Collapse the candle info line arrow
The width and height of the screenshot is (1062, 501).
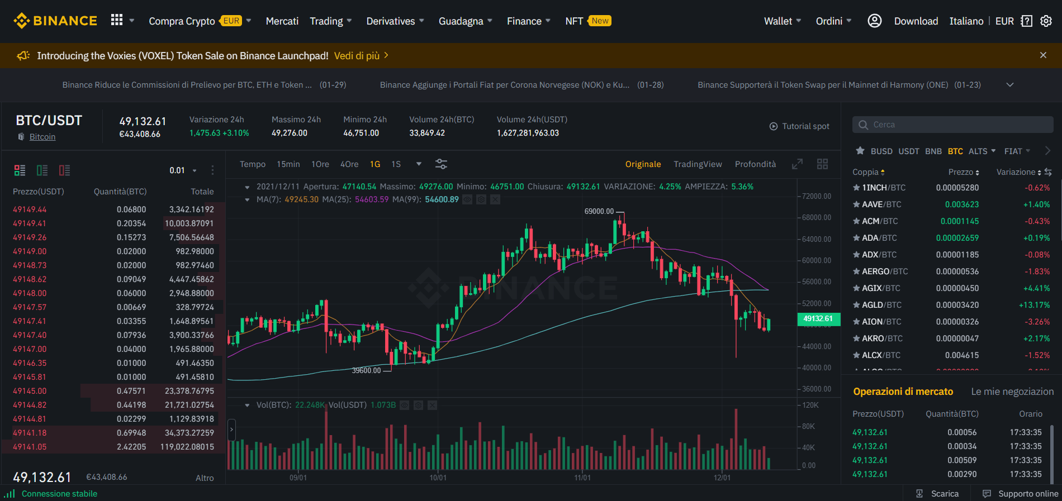pos(247,187)
